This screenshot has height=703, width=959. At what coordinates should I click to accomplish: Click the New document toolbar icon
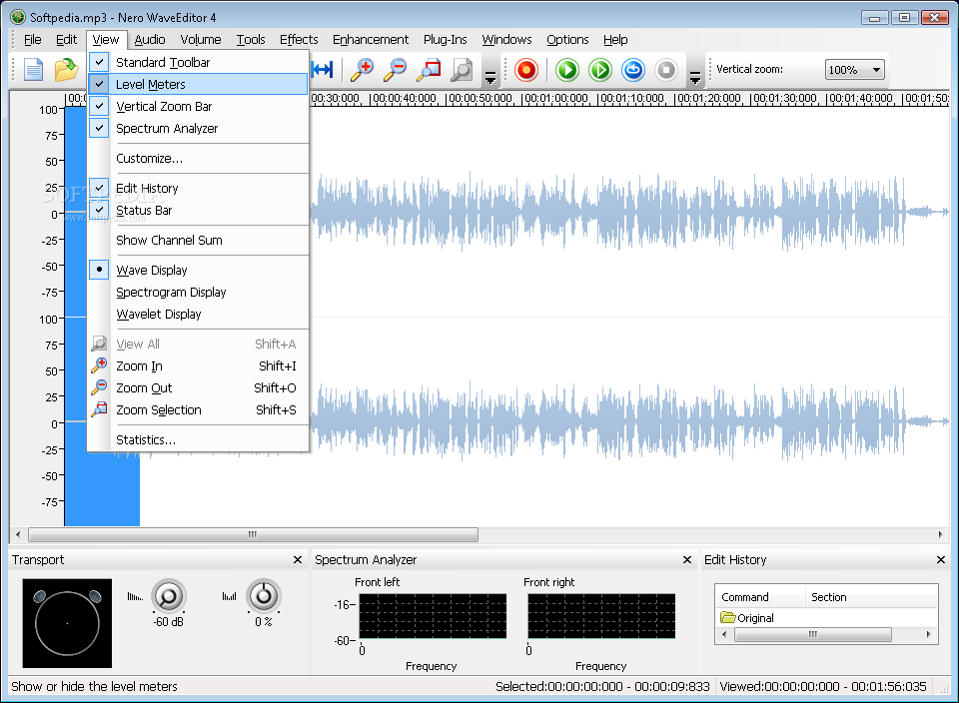click(x=33, y=70)
